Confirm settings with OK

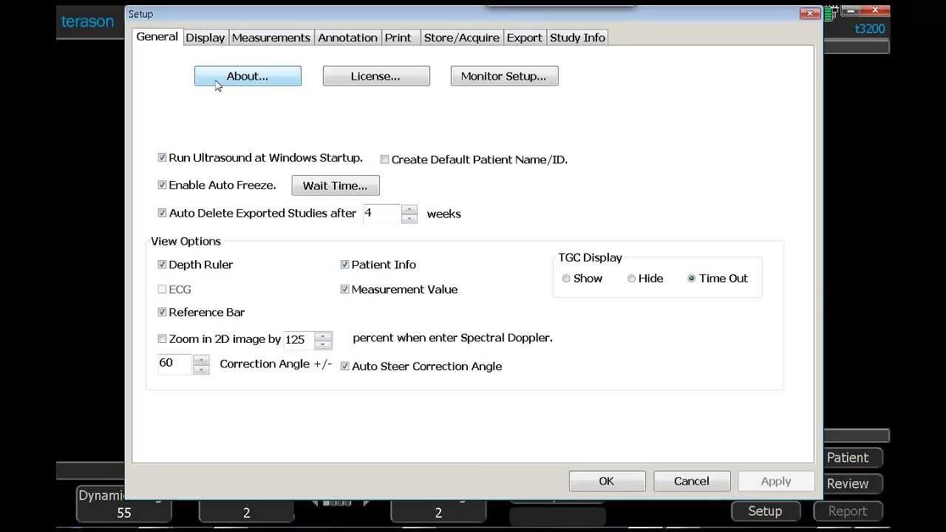[x=607, y=481]
